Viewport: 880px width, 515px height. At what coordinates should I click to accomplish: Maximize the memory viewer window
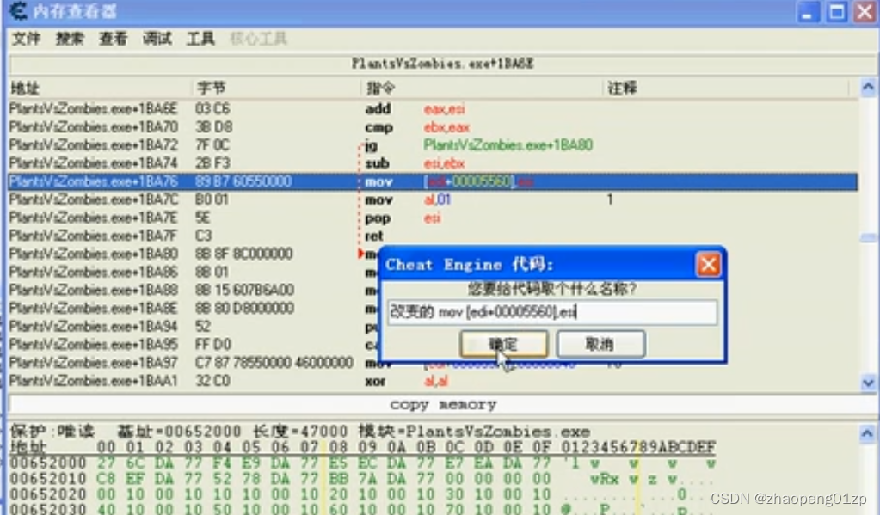coord(837,12)
